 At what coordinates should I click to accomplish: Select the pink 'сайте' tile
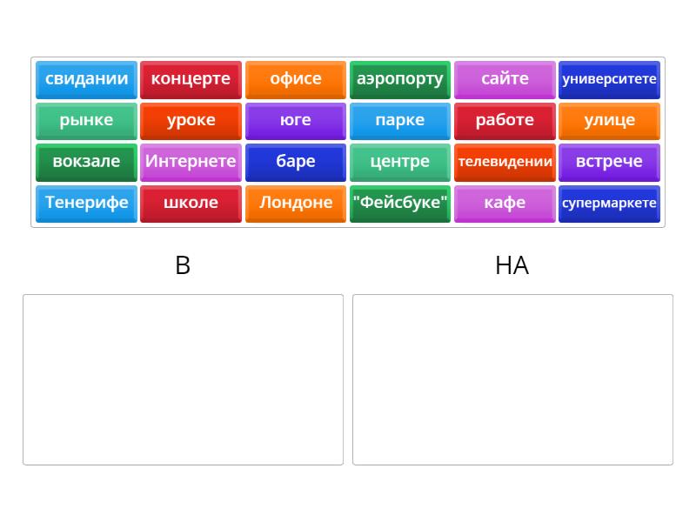[x=505, y=79]
